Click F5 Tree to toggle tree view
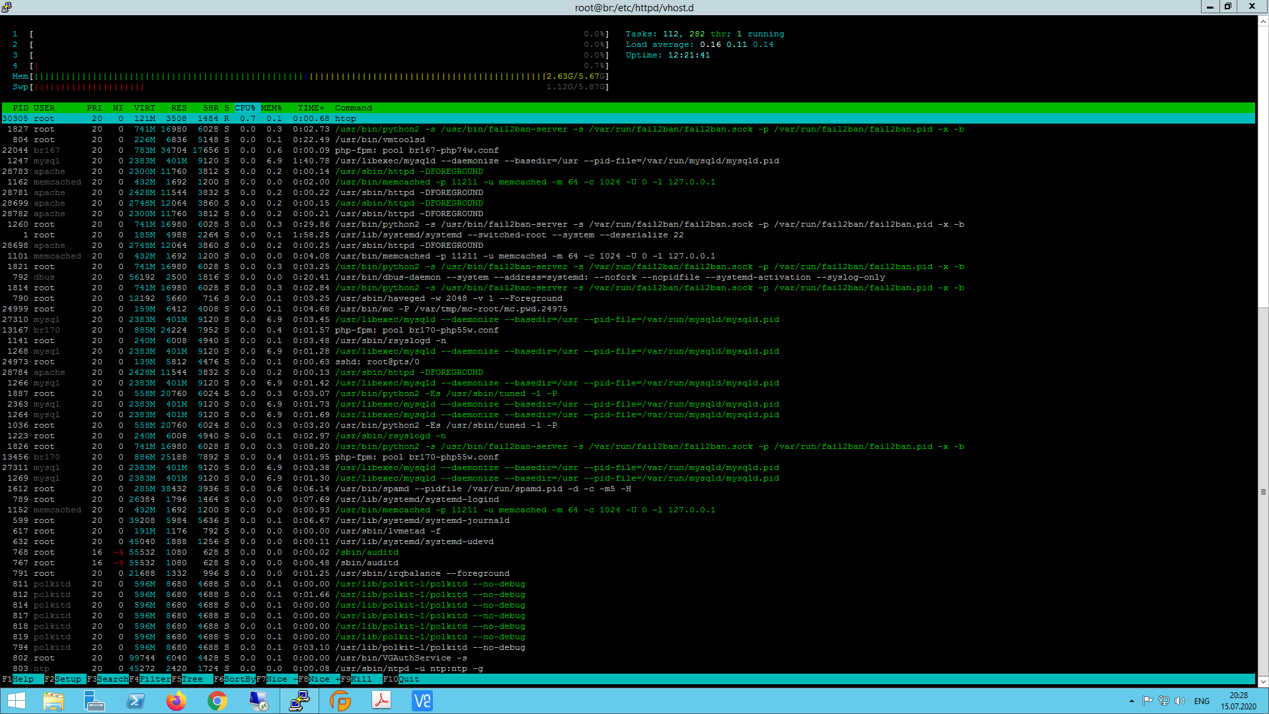This screenshot has height=714, width=1269. click(192, 679)
